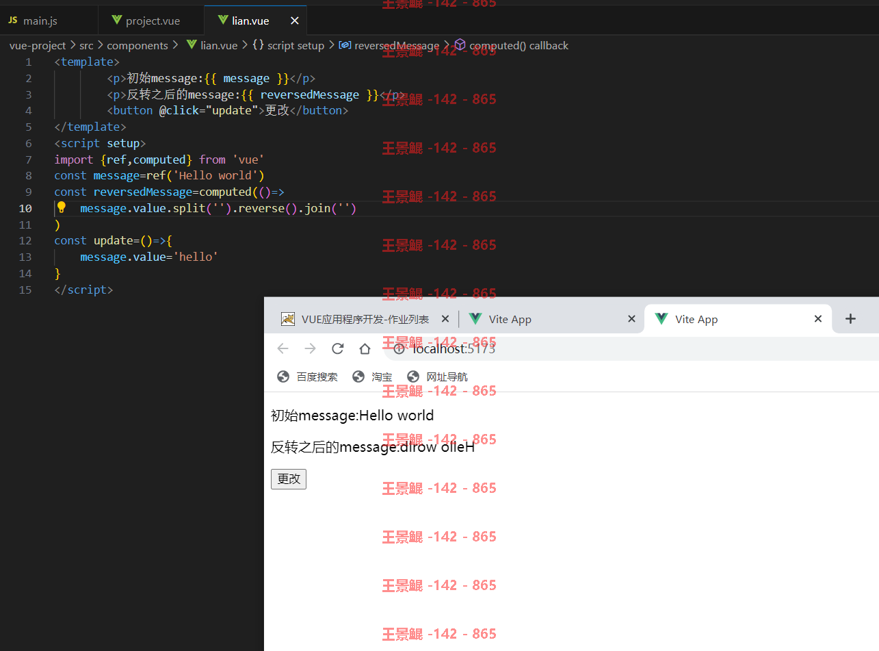Click the opening <template> tag in code
The height and width of the screenshot is (651, 879).
(87, 62)
